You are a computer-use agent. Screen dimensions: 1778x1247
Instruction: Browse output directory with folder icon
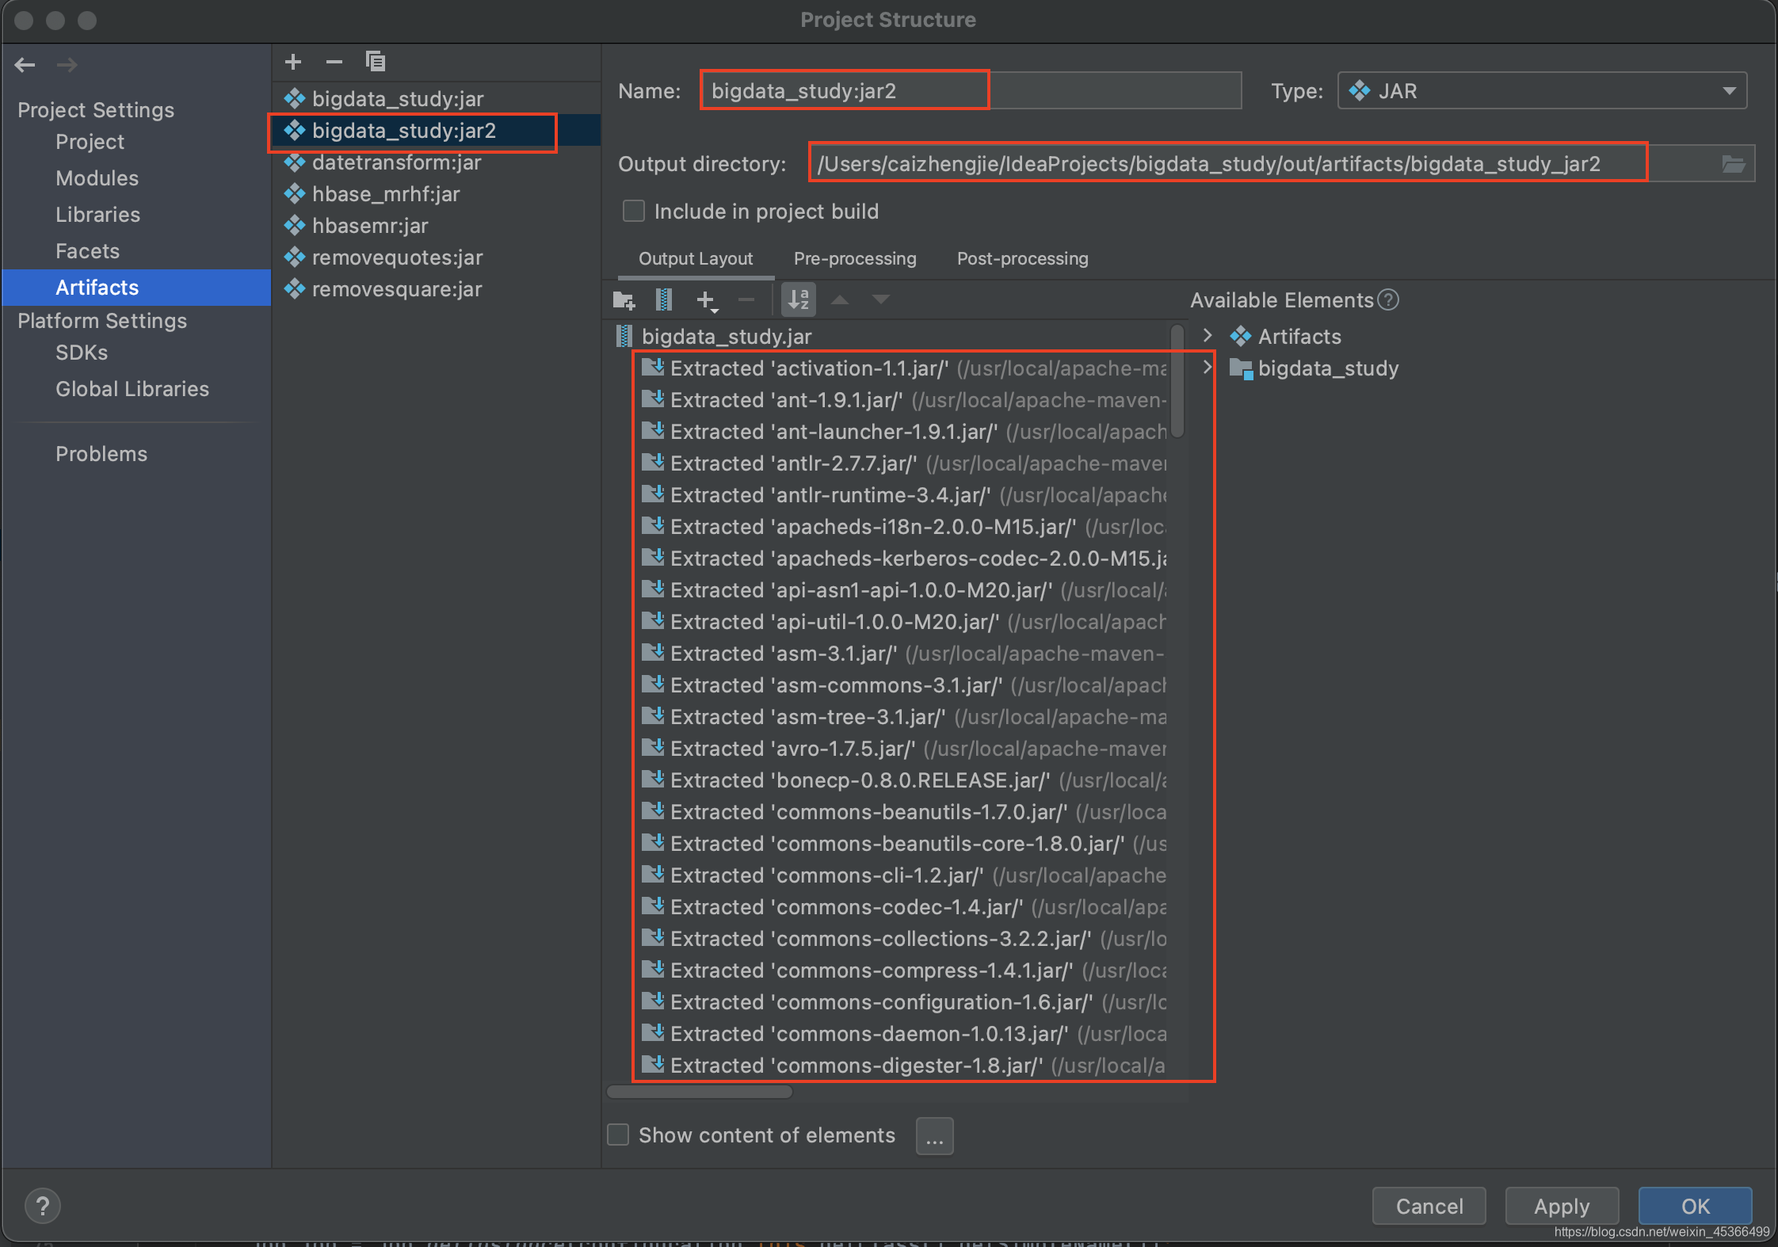[x=1733, y=164]
